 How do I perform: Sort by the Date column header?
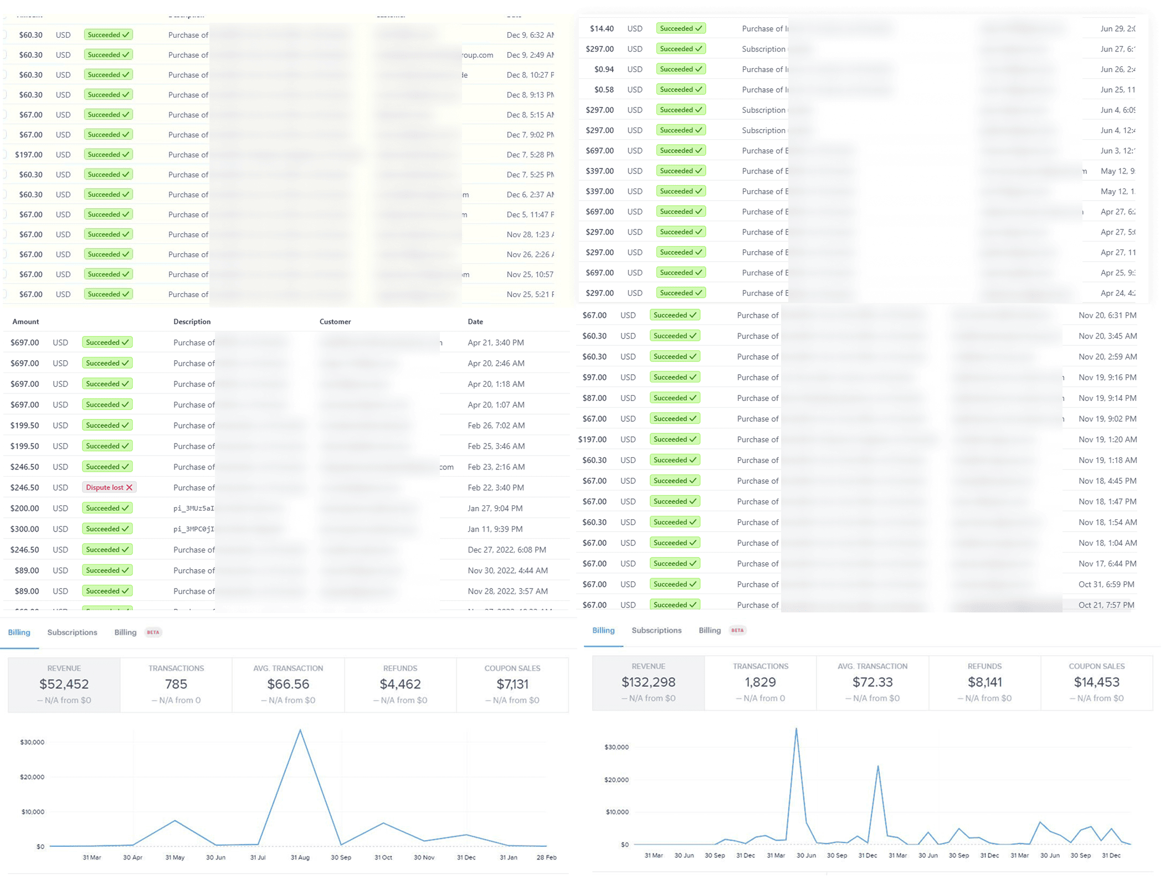(x=475, y=321)
